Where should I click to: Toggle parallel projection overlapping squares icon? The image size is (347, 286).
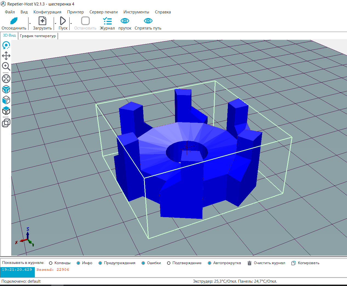[6, 123]
